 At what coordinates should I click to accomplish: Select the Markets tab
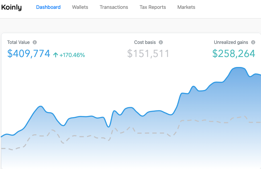tap(186, 7)
